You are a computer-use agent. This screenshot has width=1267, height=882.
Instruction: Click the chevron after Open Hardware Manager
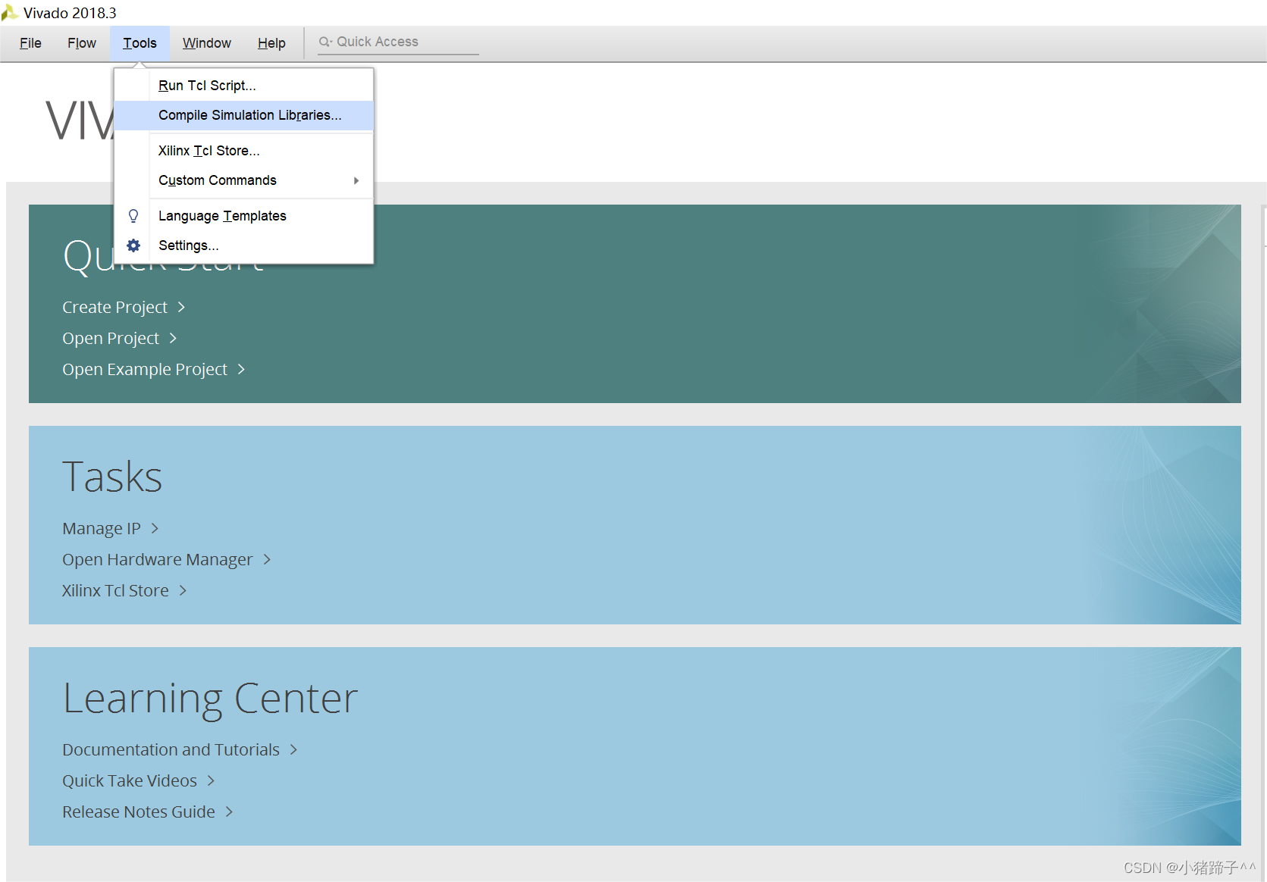pyautogui.click(x=267, y=559)
